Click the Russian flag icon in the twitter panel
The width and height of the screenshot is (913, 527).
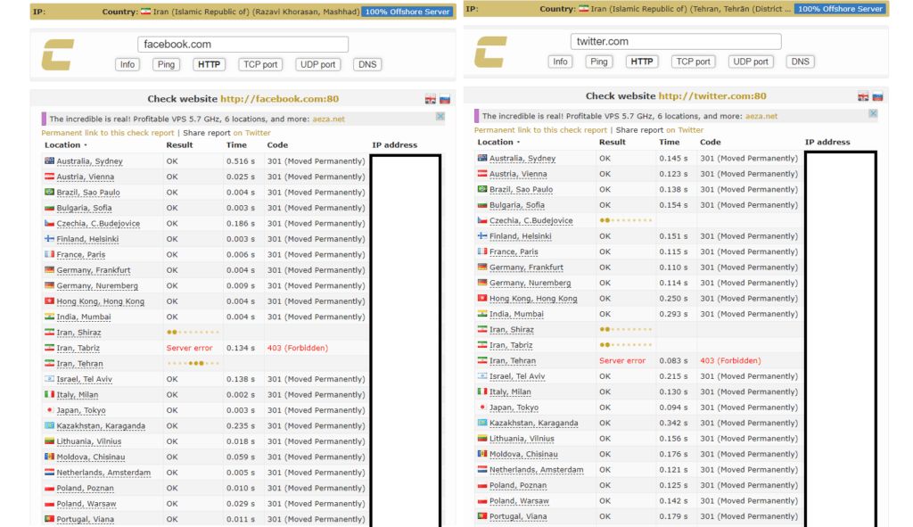877,96
